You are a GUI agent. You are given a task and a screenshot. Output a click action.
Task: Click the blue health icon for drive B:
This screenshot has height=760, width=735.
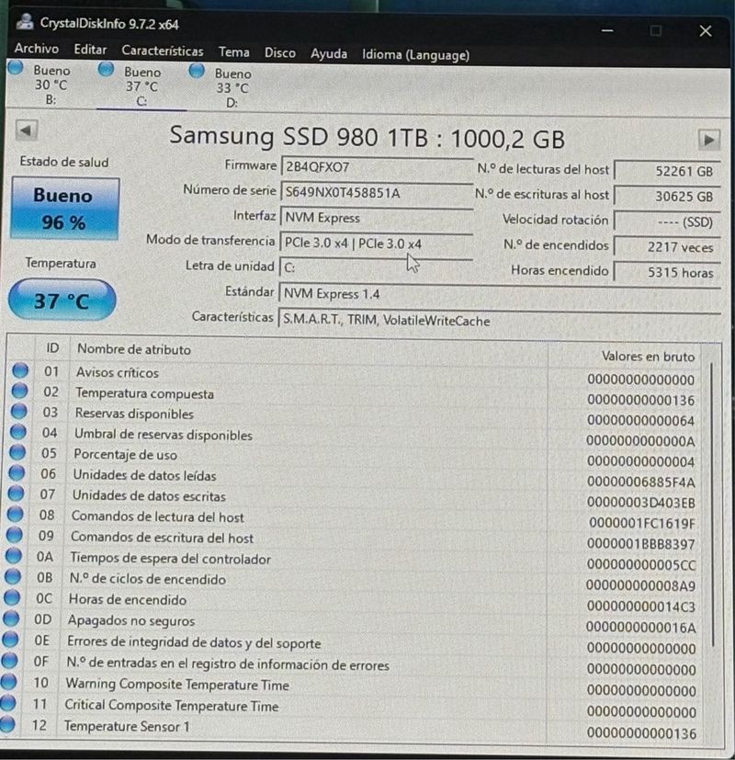[16, 67]
